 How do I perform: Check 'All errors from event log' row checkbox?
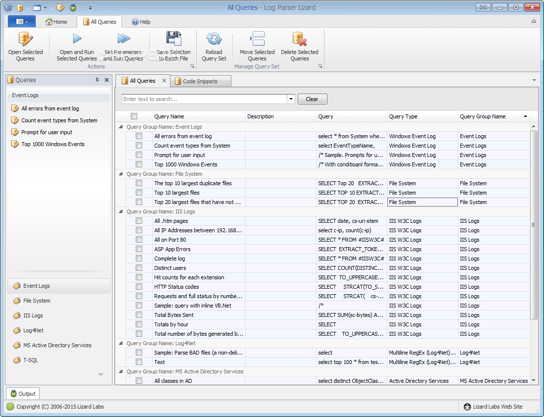click(139, 136)
